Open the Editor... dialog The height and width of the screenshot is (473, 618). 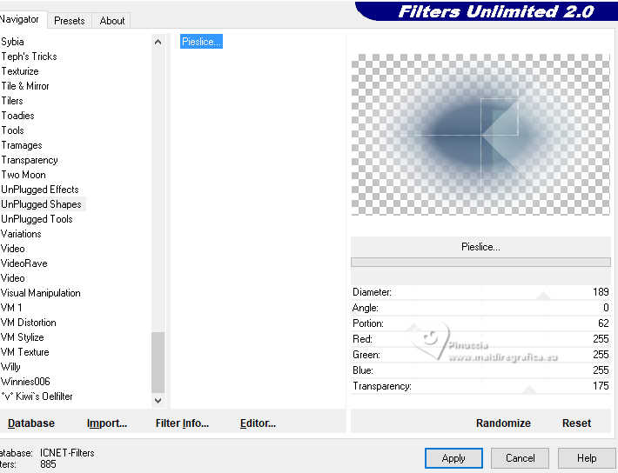258,423
